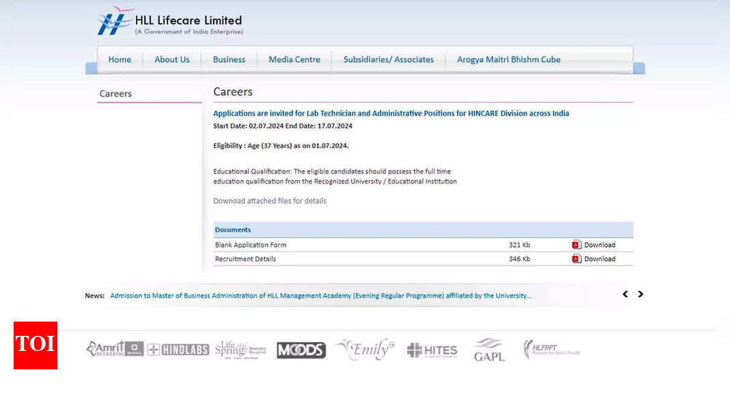Show previous news item with left arrow
The width and height of the screenshot is (730, 396).
click(x=625, y=294)
